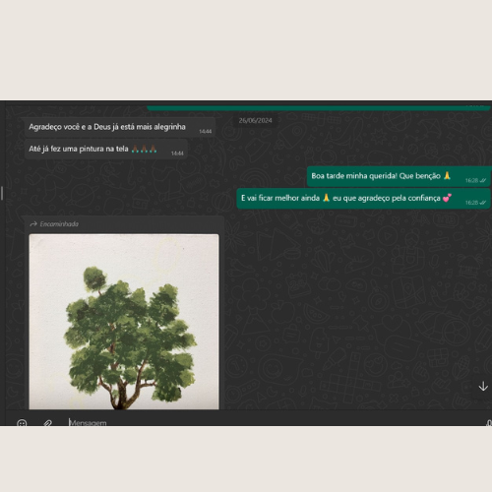Screen dimensions: 492x492
Task: Click the left edge panel resize handle
Action: point(2,193)
